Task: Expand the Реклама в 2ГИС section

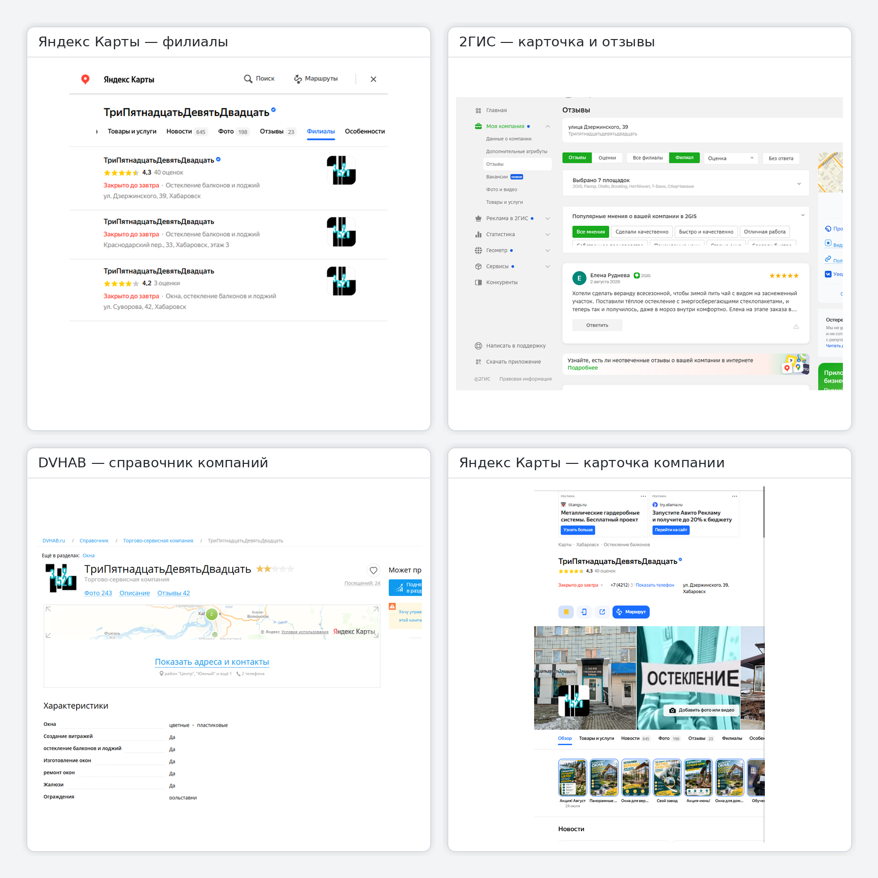Action: (548, 219)
